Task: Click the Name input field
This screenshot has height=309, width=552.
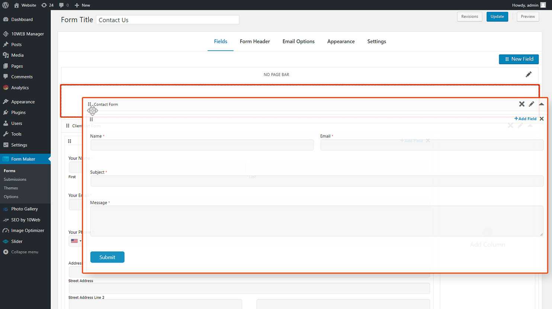Action: [x=202, y=145]
